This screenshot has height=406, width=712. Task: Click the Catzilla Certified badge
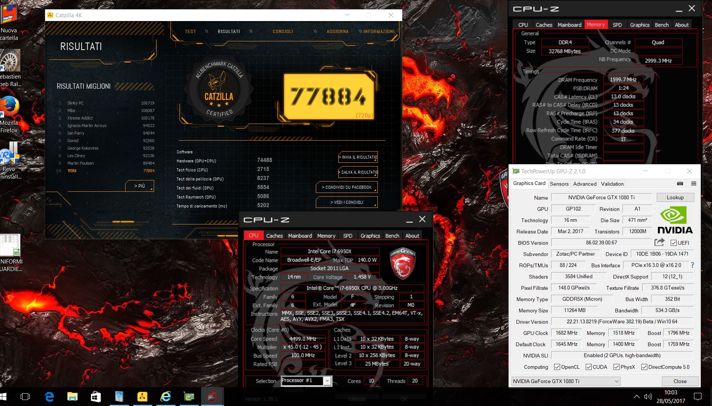point(219,89)
